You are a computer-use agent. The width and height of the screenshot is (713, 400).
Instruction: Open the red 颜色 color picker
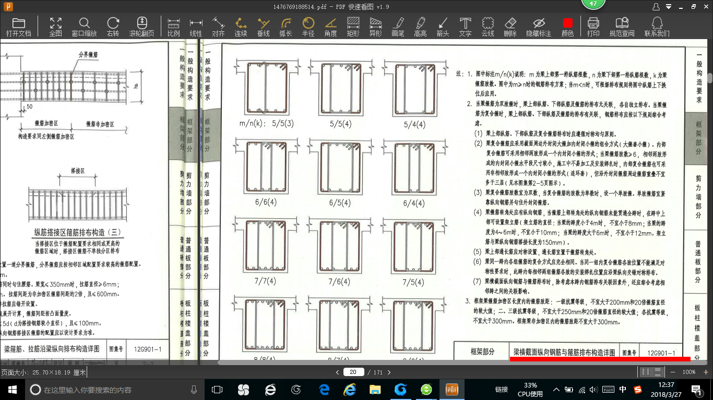click(x=567, y=27)
